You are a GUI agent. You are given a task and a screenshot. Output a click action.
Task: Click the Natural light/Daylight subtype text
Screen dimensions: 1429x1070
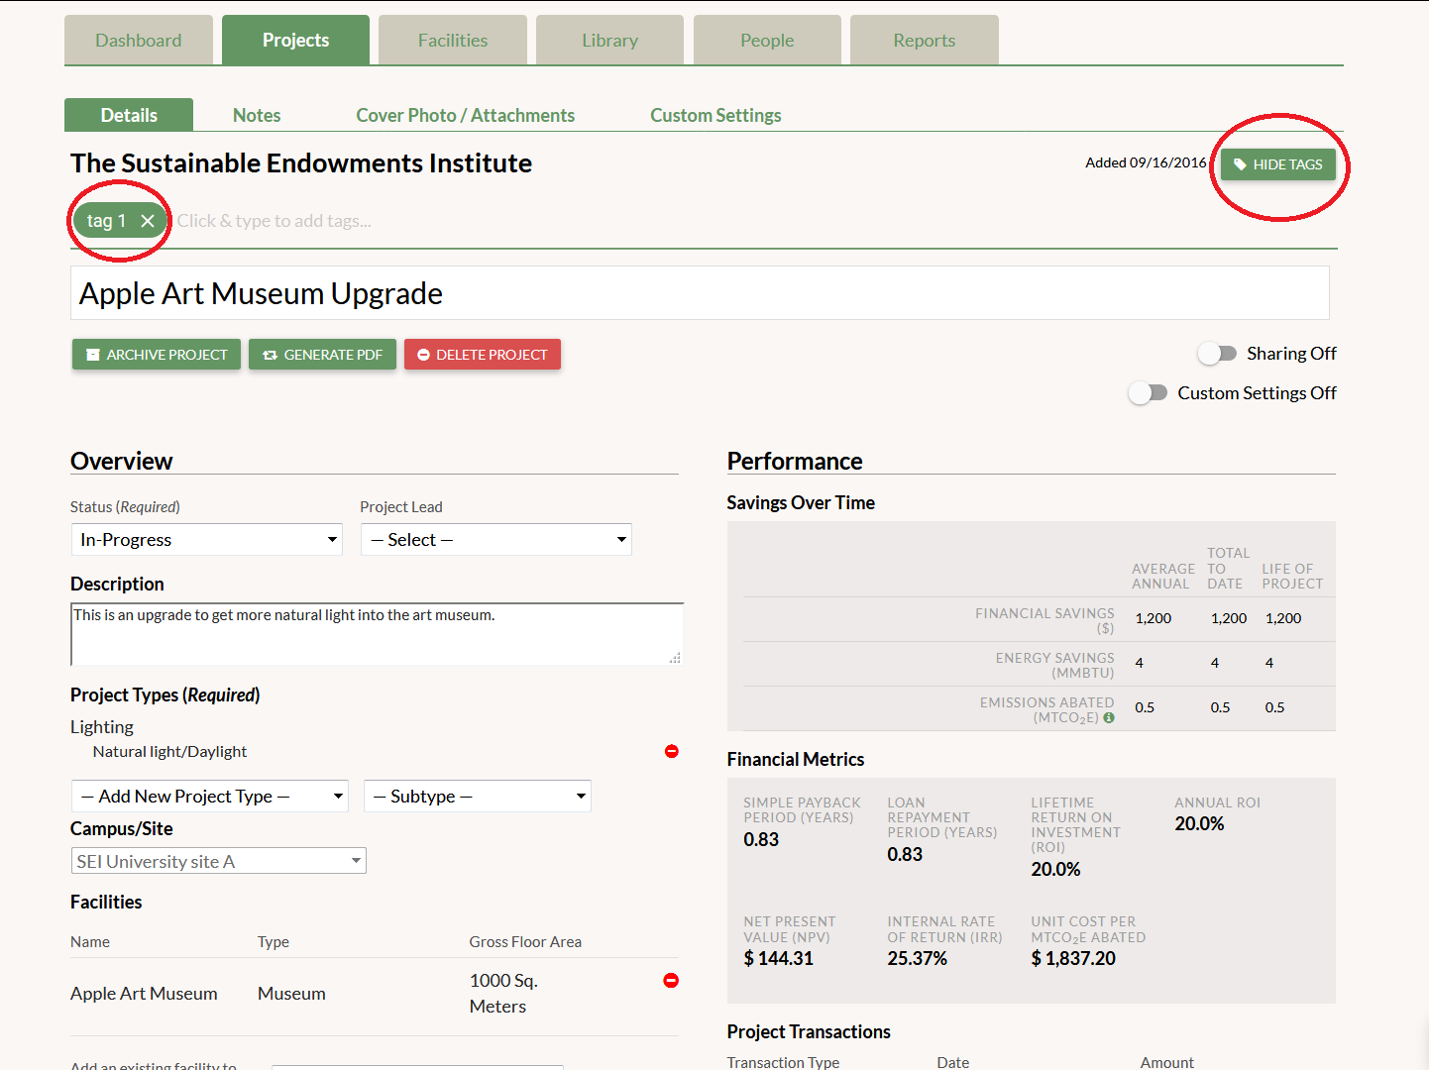[x=169, y=752]
